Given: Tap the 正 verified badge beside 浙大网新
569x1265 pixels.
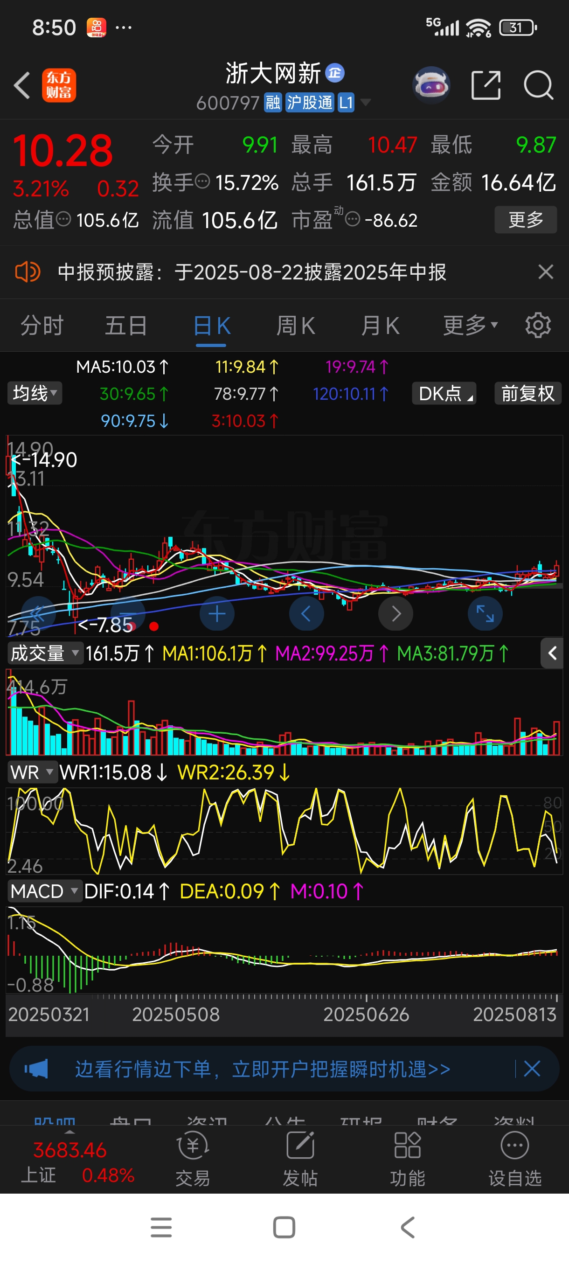Looking at the screenshot, I should [335, 74].
